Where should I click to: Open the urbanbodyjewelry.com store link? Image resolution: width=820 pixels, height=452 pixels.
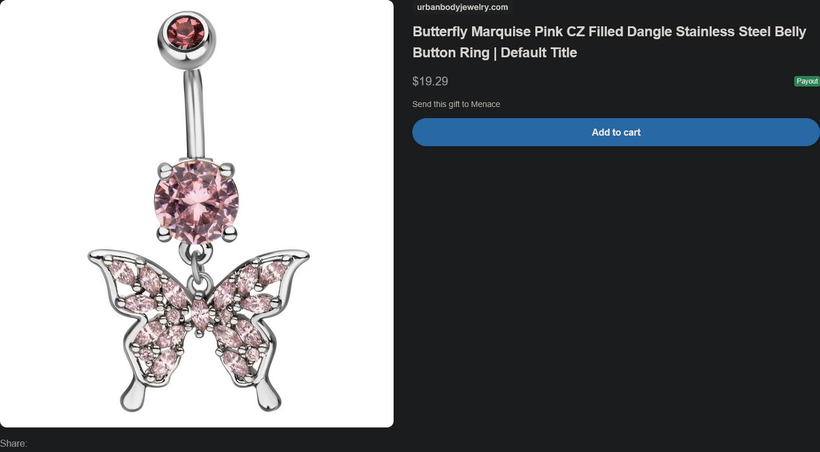click(x=462, y=7)
